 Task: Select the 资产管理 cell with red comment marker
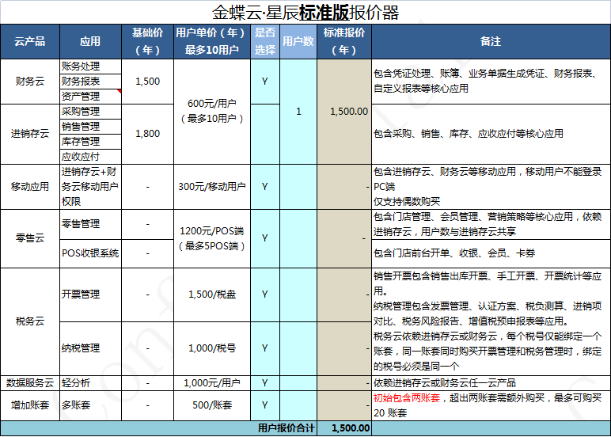91,97
